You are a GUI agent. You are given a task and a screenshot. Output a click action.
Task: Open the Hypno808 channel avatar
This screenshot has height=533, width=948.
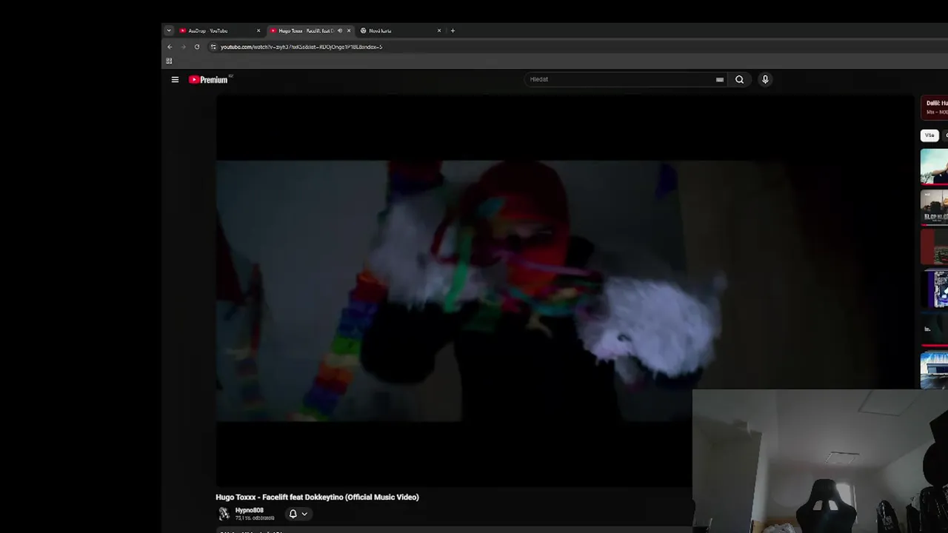(224, 513)
